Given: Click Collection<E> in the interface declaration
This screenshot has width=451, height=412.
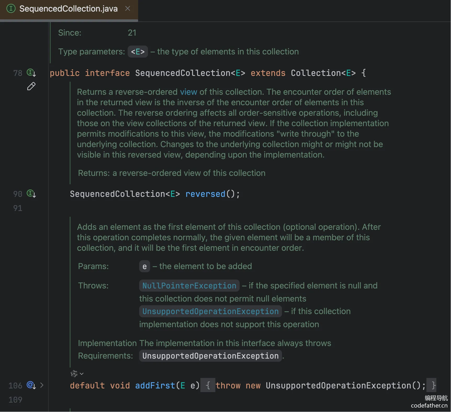Looking at the screenshot, I should (x=323, y=73).
